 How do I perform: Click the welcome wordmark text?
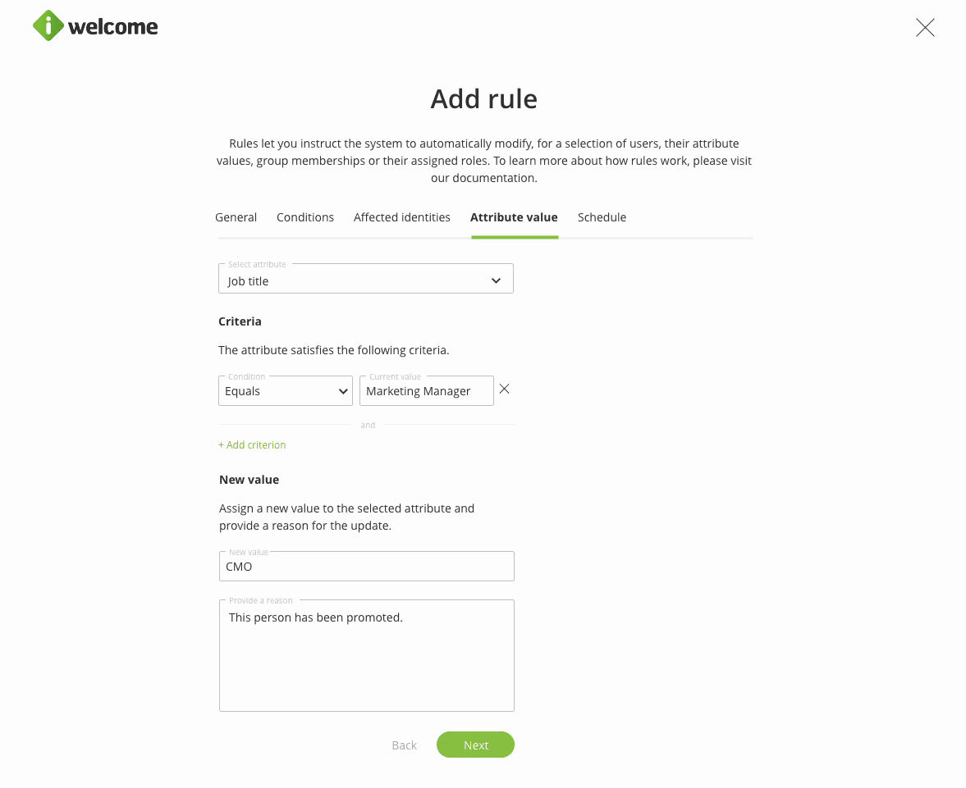pos(113,27)
